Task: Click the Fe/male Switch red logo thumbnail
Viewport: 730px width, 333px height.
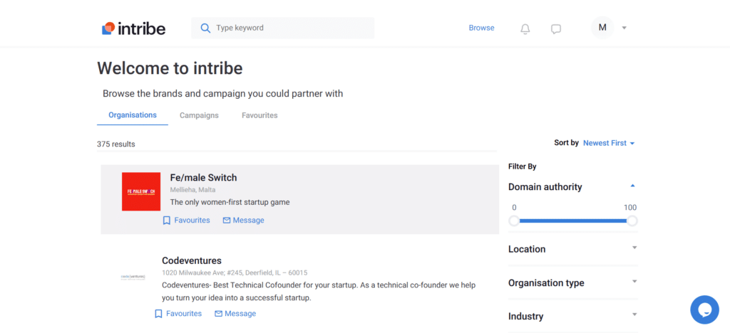Action: coord(141,191)
